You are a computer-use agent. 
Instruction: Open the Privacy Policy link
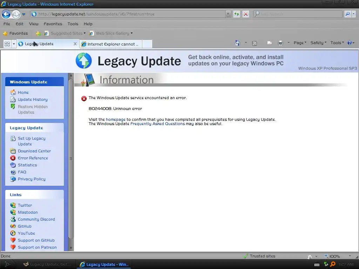(x=32, y=179)
